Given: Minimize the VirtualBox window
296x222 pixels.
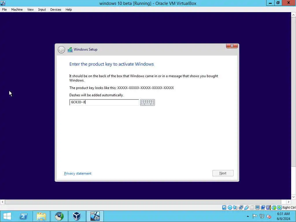Looking at the screenshot, I should pyautogui.click(x=270, y=3).
